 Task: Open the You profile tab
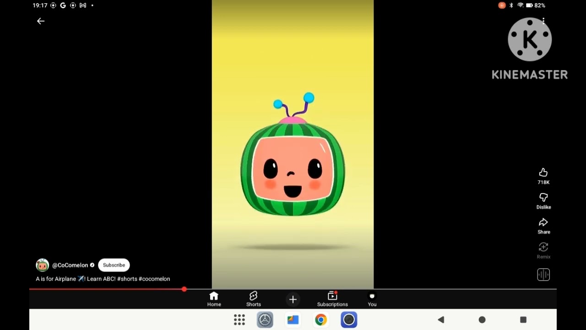[x=372, y=299]
